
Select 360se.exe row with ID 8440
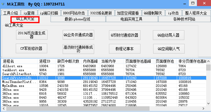pos(104,97)
